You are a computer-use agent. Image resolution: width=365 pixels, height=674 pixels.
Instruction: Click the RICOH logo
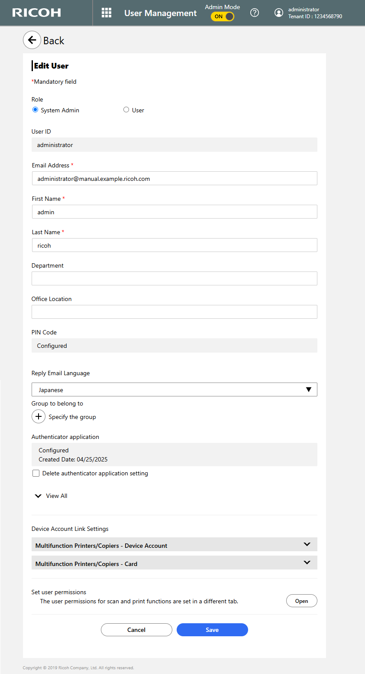tap(37, 13)
